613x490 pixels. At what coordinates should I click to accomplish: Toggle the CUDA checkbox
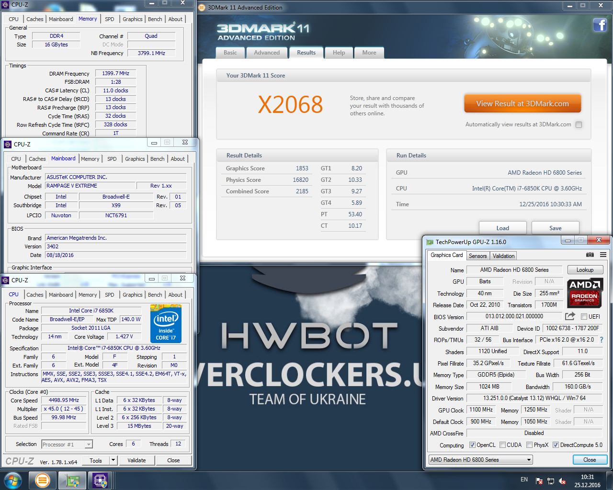point(502,445)
